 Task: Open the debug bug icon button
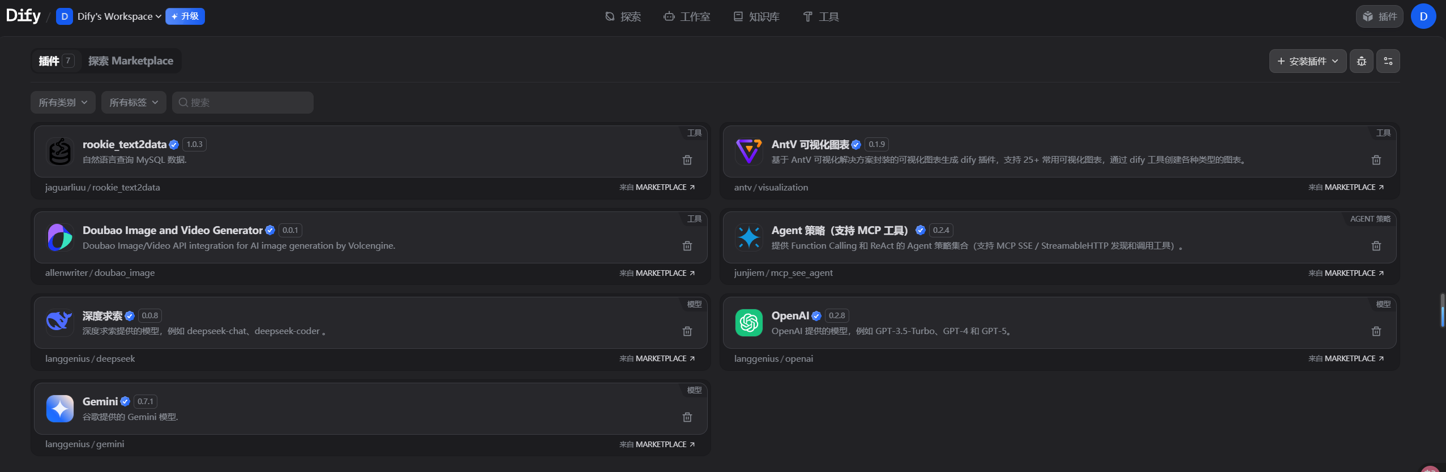[x=1361, y=61]
